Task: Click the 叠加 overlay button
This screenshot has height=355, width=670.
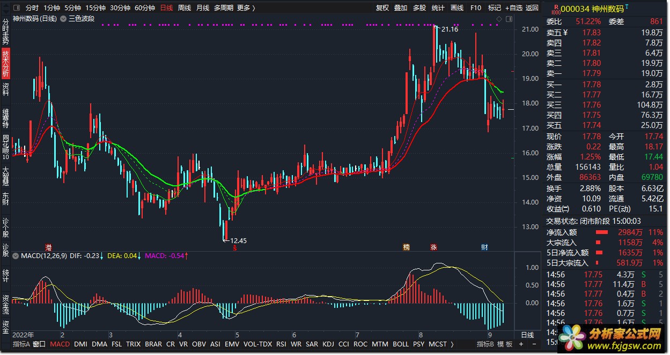Action: pos(401,8)
